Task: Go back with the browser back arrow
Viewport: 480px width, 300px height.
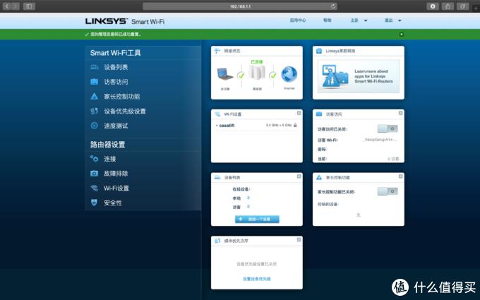Action: (7, 6)
